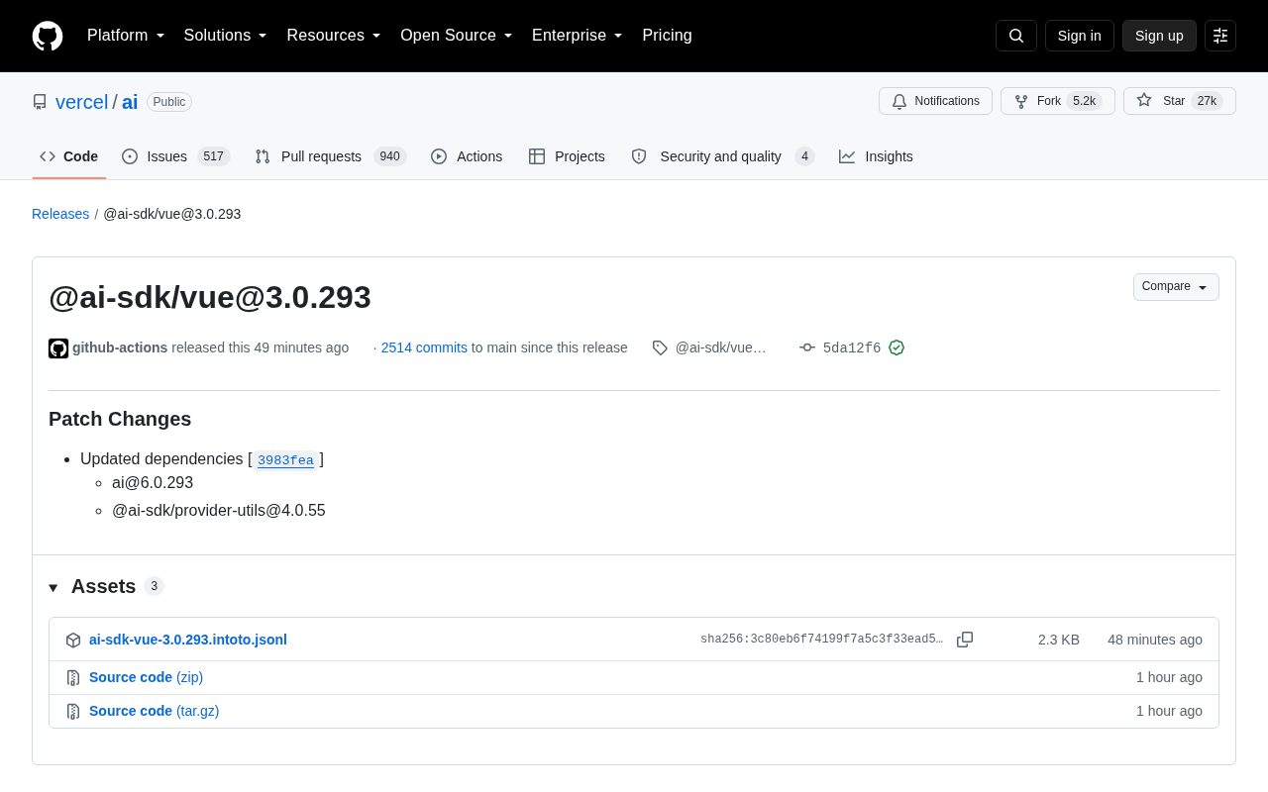The image size is (1268, 792).
Task: Open the Pricing page
Action: point(667,36)
